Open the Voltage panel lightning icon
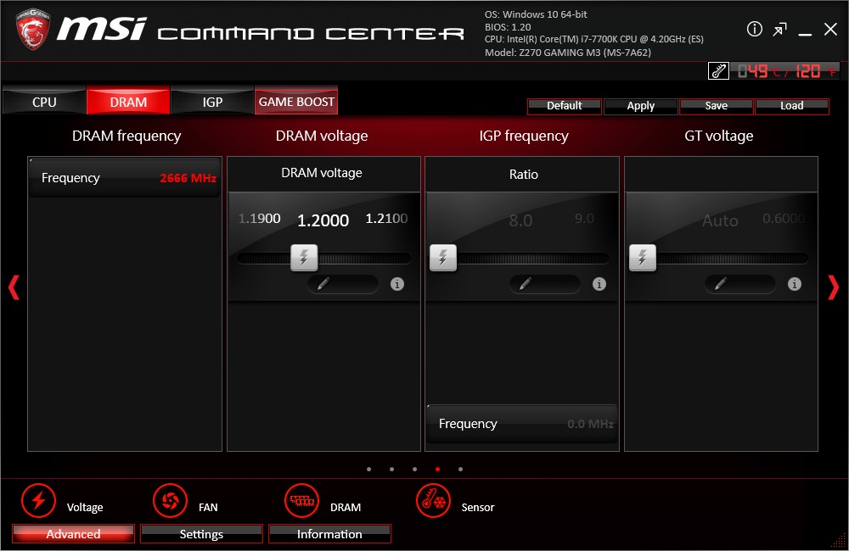This screenshot has width=849, height=551. (x=38, y=501)
